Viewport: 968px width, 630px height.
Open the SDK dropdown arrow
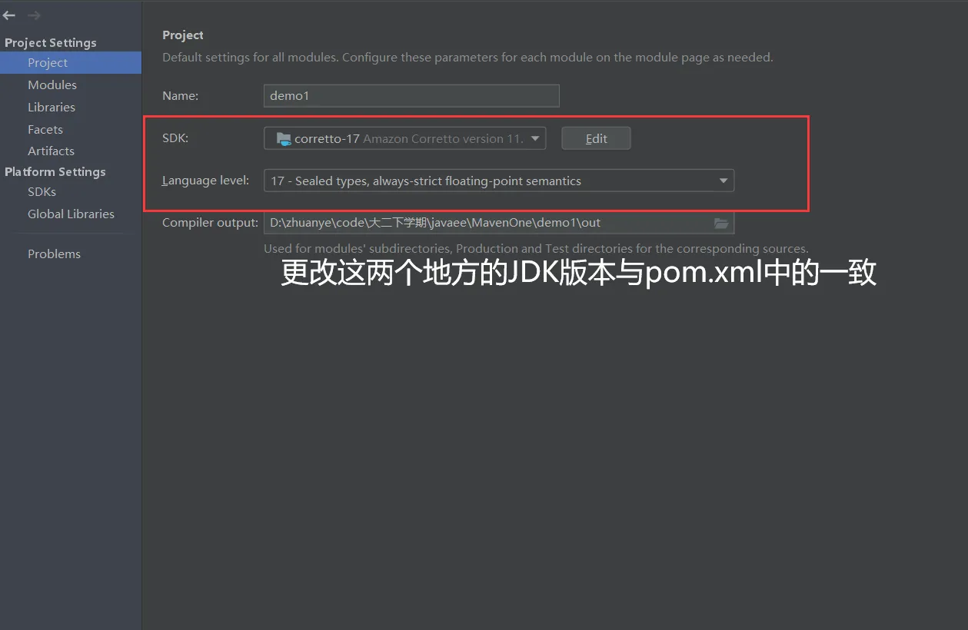(x=535, y=138)
